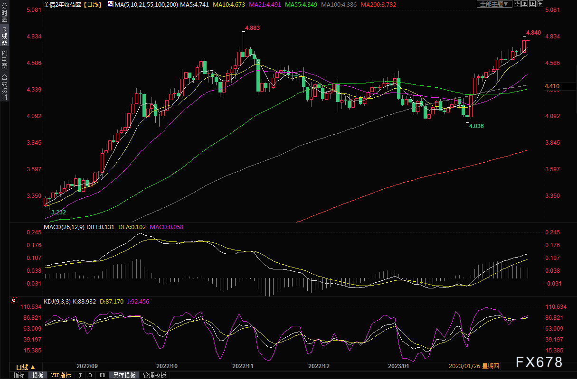This screenshot has height=379, width=577.
Task: Click the 2023/01/26 星期四 date marker
Action: (474, 366)
